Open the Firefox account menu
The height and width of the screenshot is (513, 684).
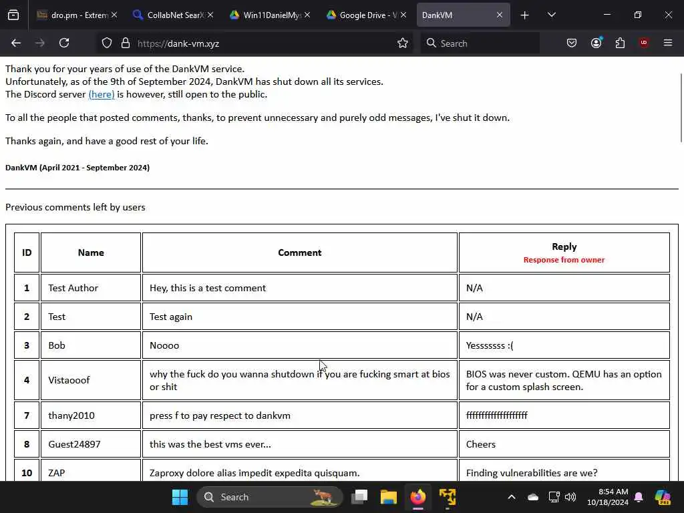click(596, 43)
